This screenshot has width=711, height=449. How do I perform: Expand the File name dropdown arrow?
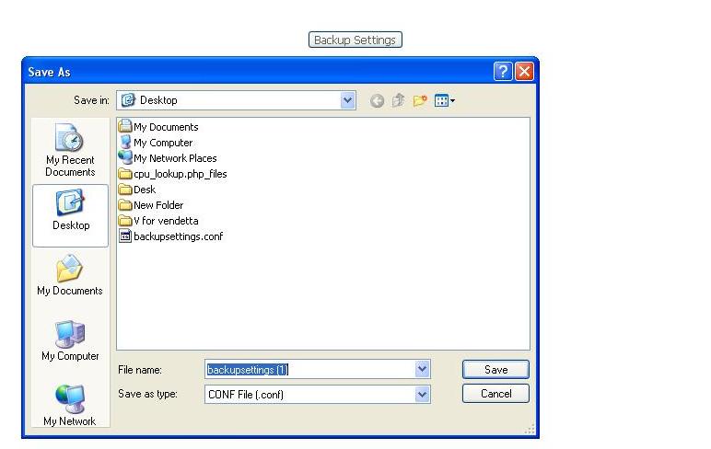coord(422,370)
